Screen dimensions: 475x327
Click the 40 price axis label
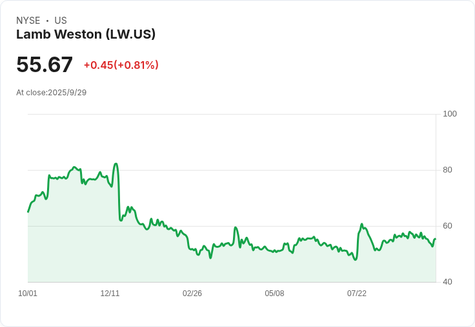pos(447,282)
